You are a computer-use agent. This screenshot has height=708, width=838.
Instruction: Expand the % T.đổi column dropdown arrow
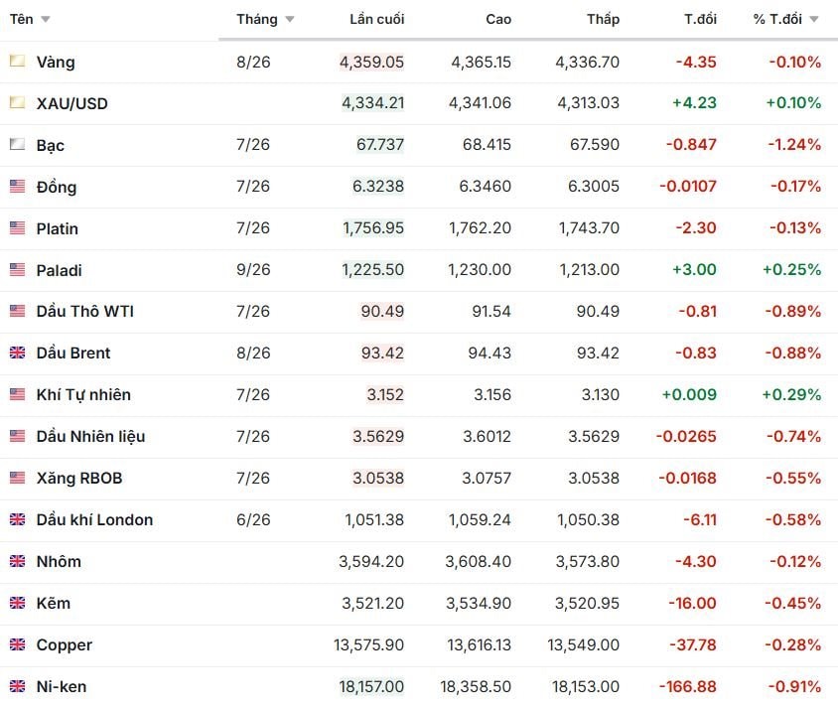(x=814, y=20)
